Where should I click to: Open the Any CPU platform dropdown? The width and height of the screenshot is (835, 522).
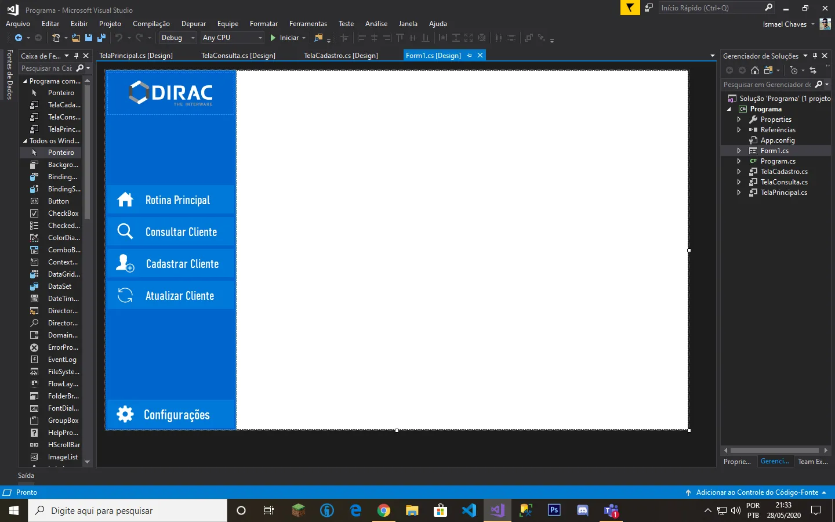click(x=233, y=38)
